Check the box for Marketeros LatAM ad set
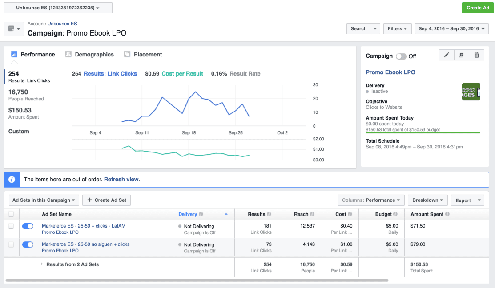Viewport: 495px width, 288px height. [x=11, y=226]
